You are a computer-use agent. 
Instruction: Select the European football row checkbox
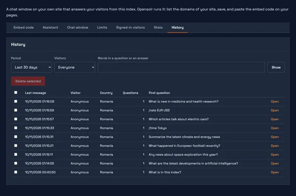pyautogui.click(x=16, y=146)
